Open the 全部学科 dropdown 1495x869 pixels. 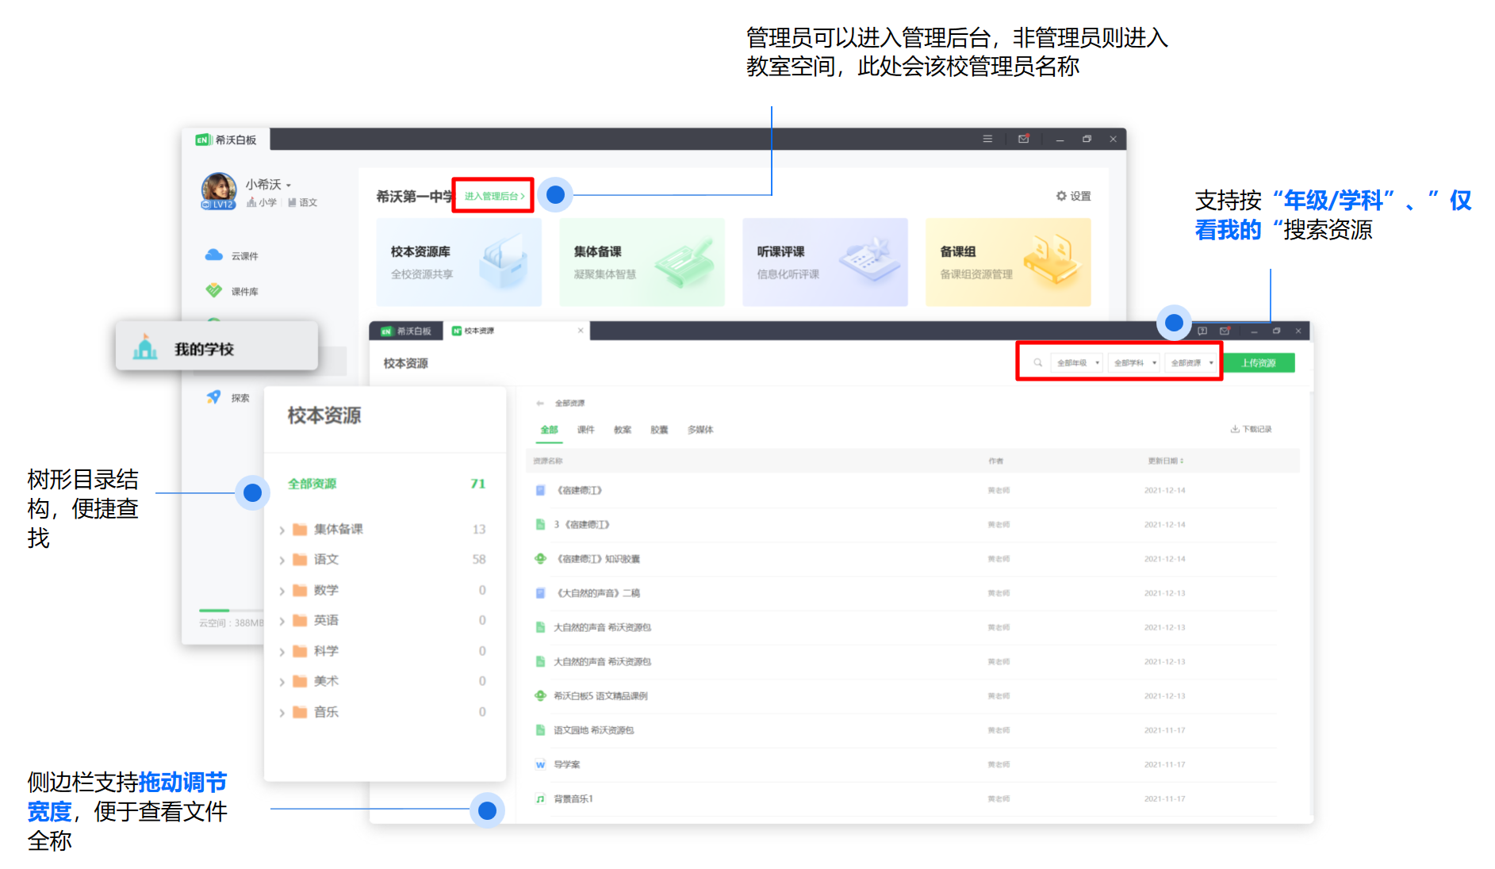pos(1134,362)
